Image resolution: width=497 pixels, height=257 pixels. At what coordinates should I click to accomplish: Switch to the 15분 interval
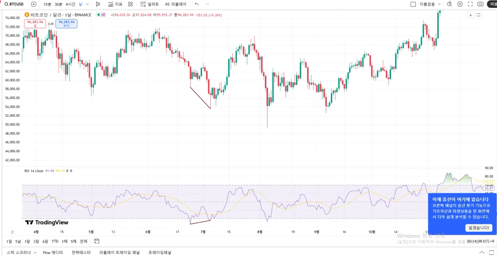(x=48, y=4)
